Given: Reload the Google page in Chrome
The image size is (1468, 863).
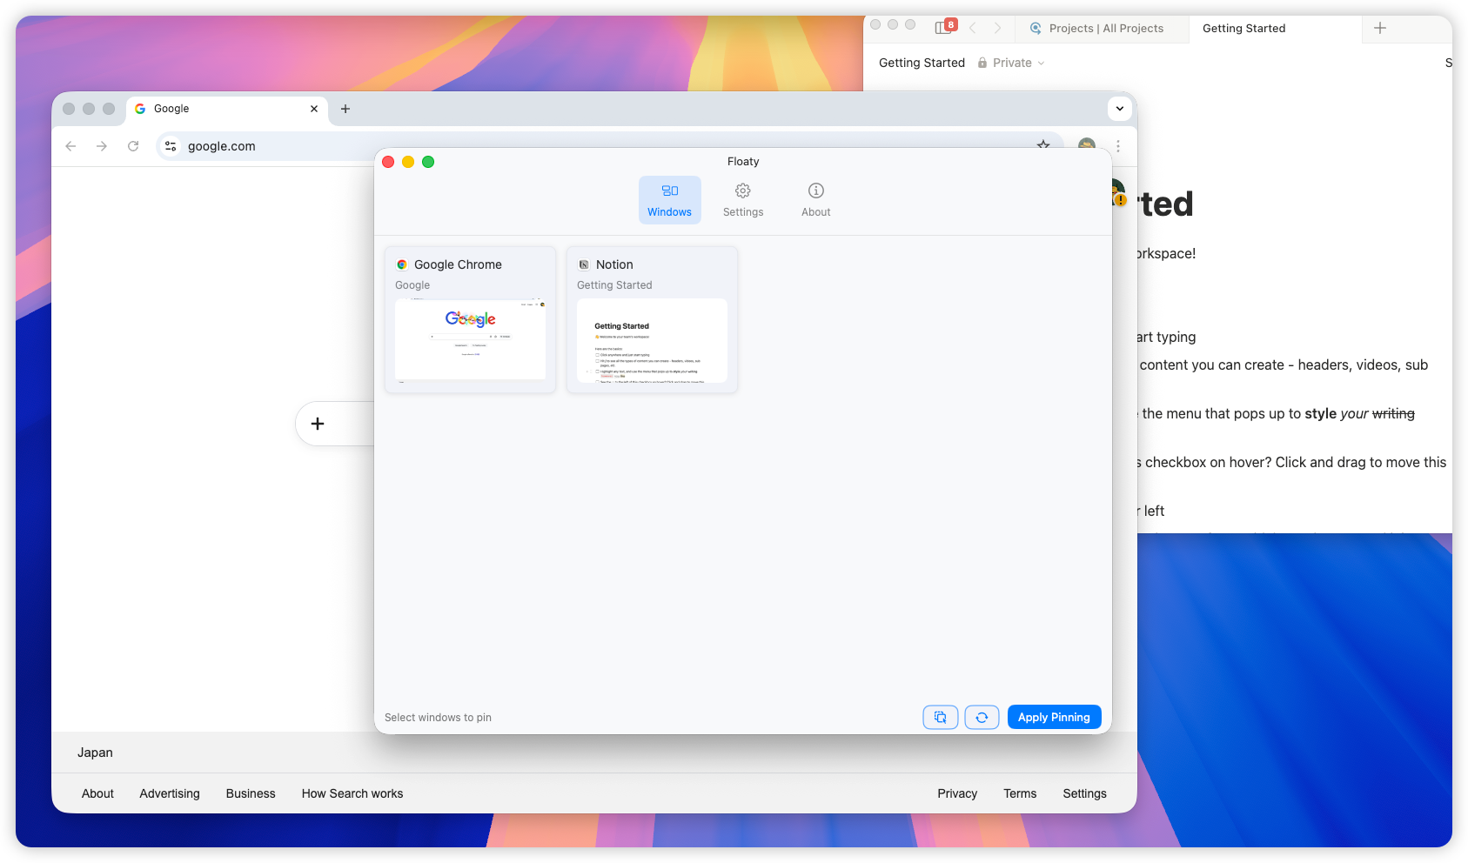Looking at the screenshot, I should [x=133, y=146].
